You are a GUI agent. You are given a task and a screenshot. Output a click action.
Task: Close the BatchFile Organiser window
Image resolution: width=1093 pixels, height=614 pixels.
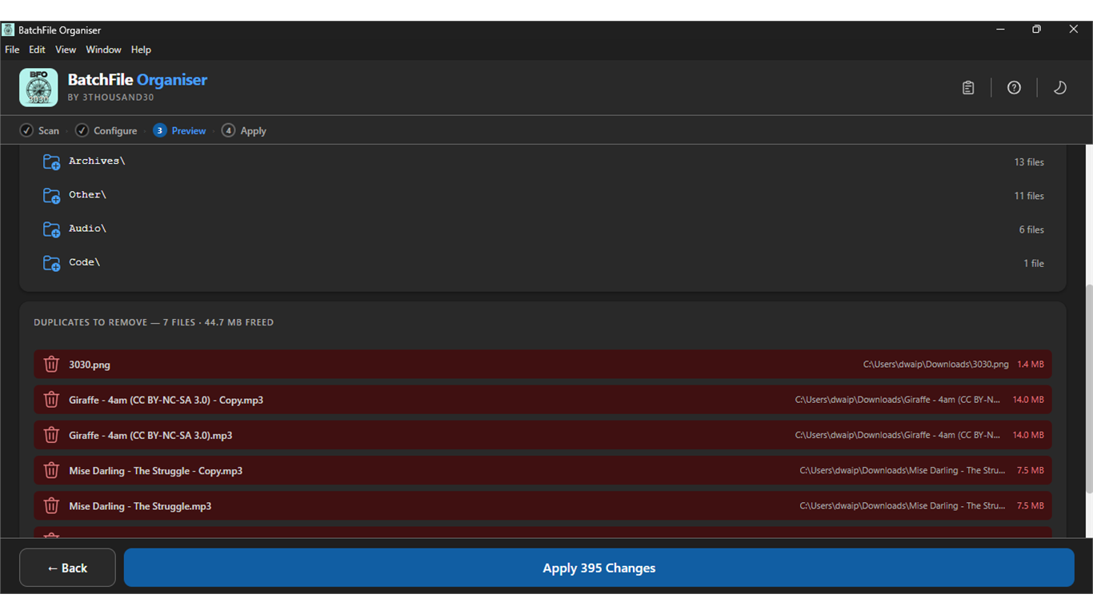click(x=1074, y=30)
